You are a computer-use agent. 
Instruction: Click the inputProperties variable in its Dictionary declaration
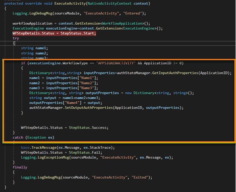tap(99, 73)
